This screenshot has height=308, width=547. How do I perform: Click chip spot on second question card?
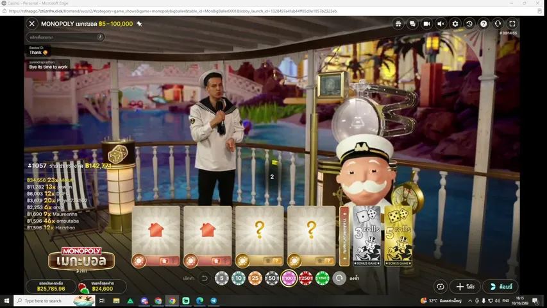(294, 261)
